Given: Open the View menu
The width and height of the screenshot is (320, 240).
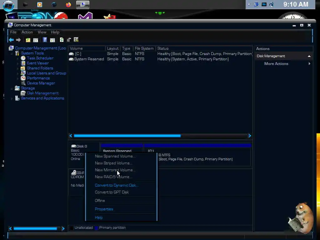Looking at the screenshot, I should click(42, 32).
